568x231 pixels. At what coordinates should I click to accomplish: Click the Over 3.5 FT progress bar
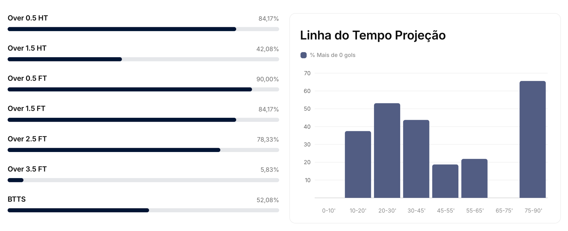[143, 180]
